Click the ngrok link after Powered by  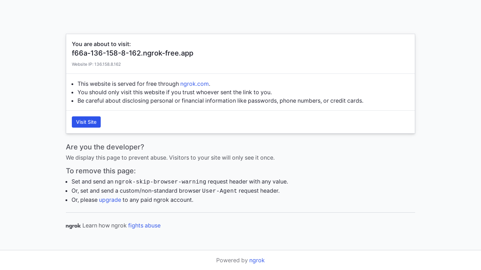tap(257, 260)
